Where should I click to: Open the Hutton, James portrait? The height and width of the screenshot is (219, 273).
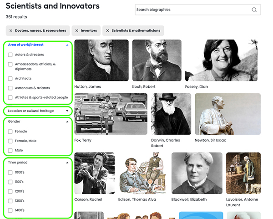point(101,60)
